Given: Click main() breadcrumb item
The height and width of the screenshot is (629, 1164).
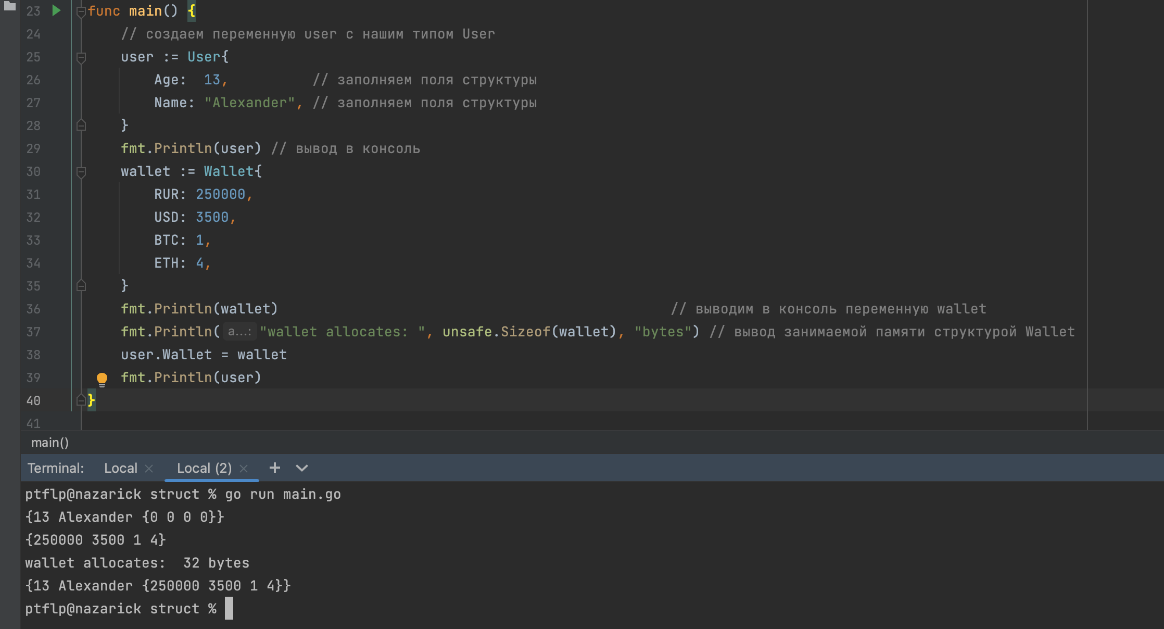Looking at the screenshot, I should 50,443.
